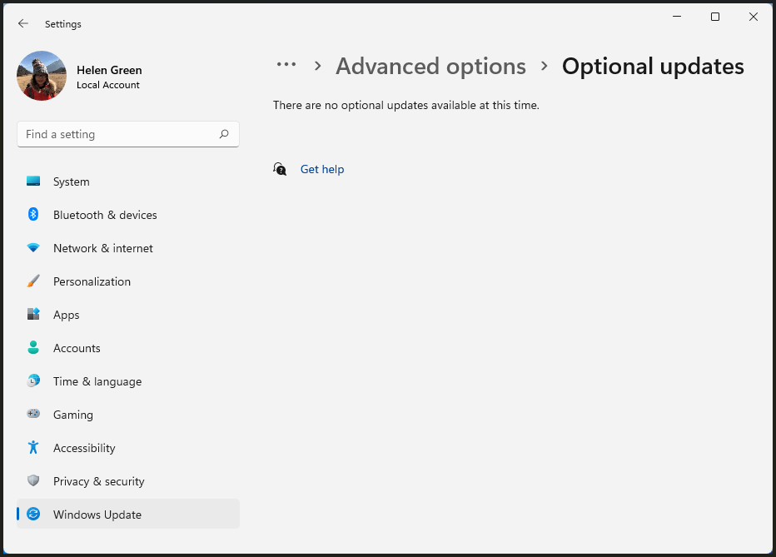776x557 pixels.
Task: Open Network & internet settings
Action: click(x=128, y=248)
